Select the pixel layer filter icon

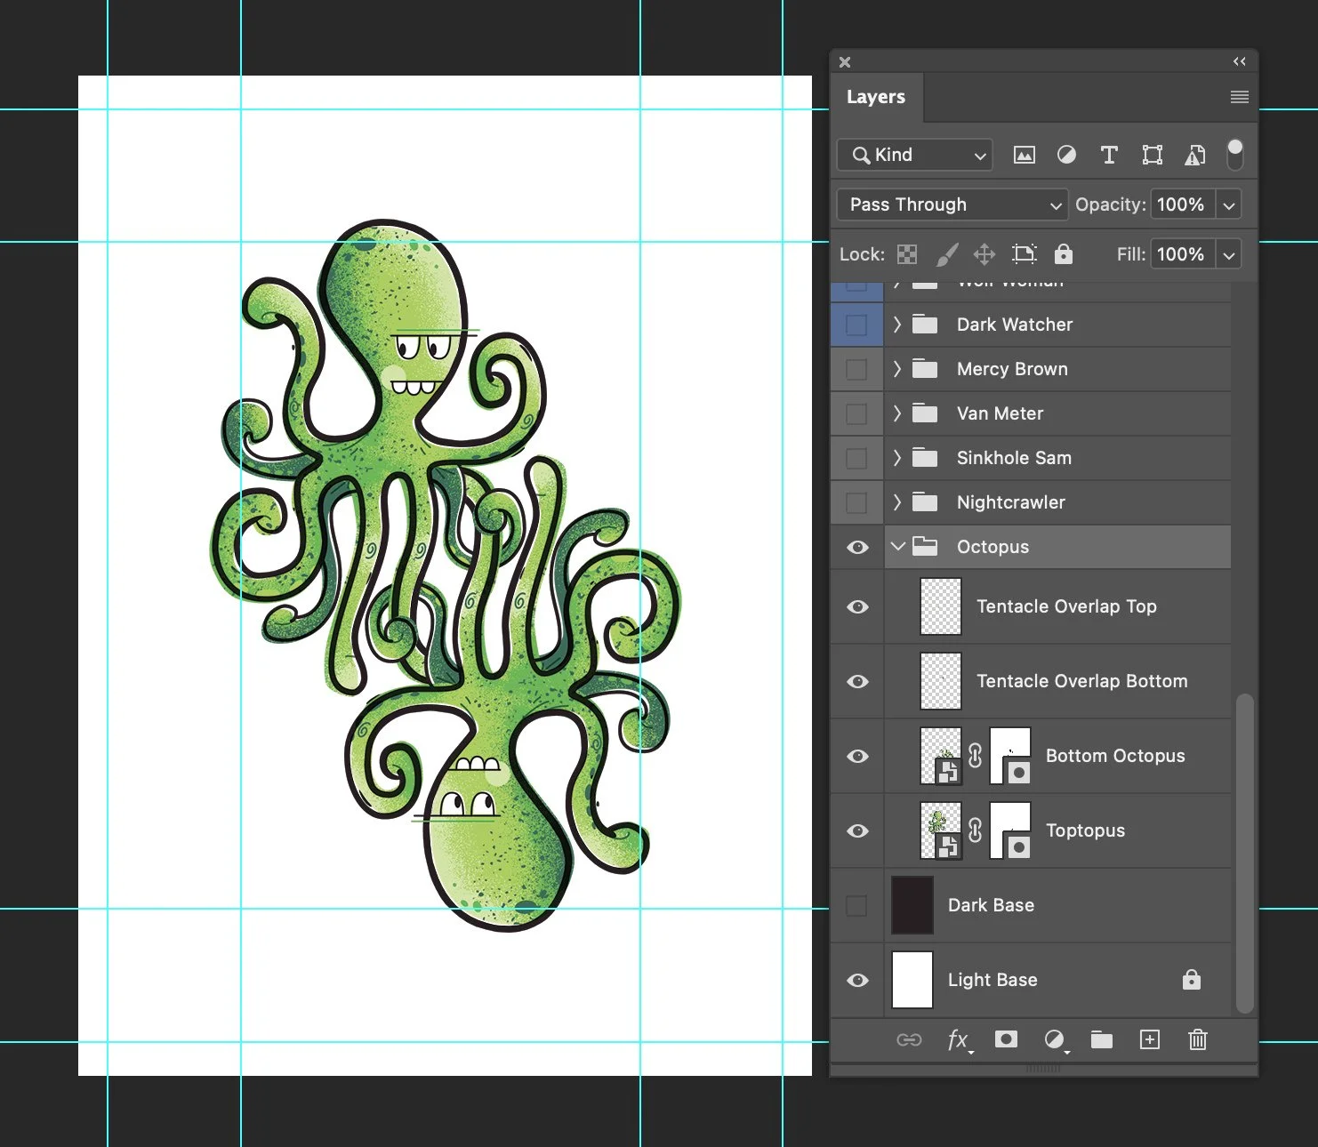[x=1024, y=155]
